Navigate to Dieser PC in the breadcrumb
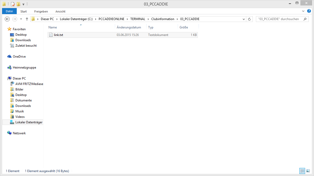This screenshot has height=176, width=314. pyautogui.click(x=47, y=19)
